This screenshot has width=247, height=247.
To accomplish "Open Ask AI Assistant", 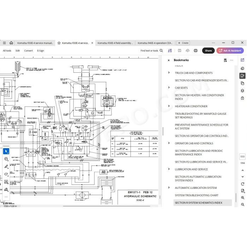I will point(230,50).
